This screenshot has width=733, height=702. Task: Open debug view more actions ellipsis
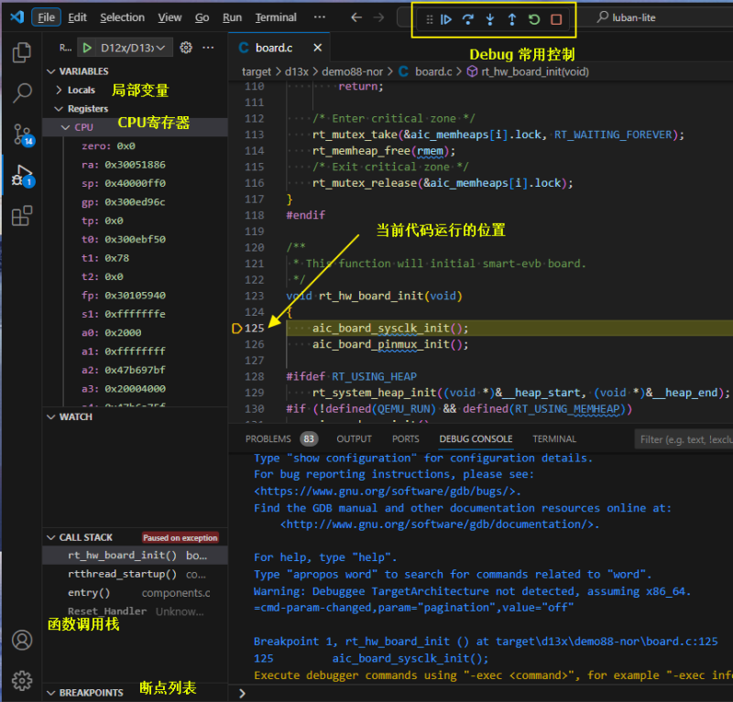(208, 48)
